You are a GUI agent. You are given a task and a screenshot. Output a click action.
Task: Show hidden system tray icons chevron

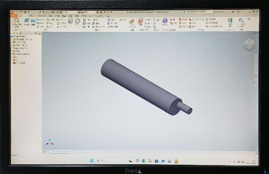pos(229,162)
